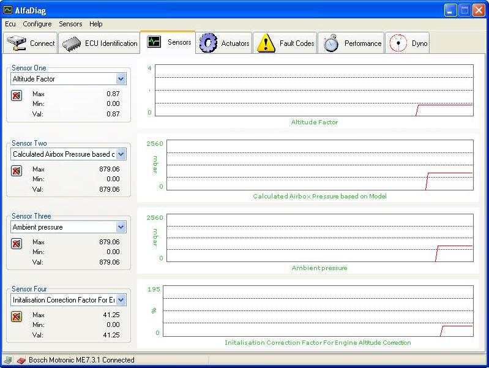This screenshot has height=368, width=489.
Task: Click the Altitude Factor graph area
Action: 314,90
